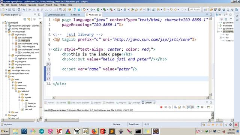Open the Navigate menu
Screen dimensions: 240x135
pos(32,5)
